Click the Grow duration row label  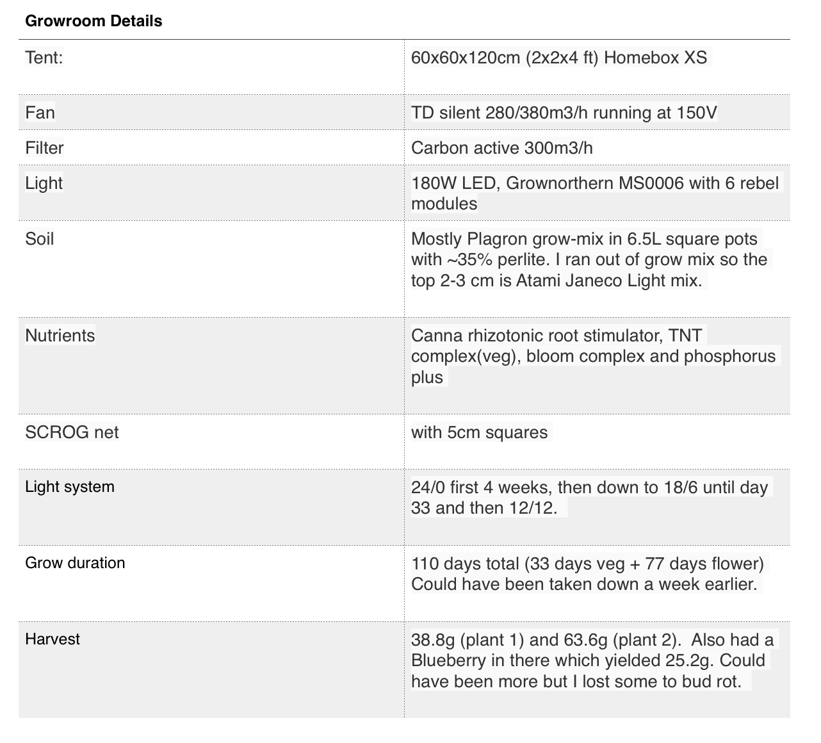75,563
